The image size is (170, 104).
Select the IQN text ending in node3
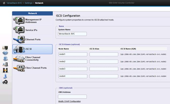[x=143, y=69]
